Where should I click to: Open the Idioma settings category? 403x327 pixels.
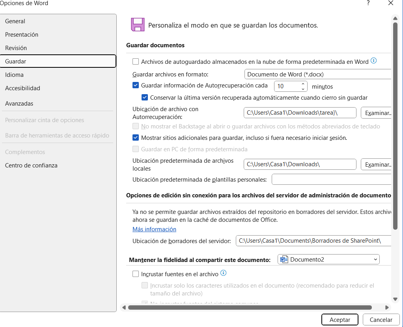58,75
